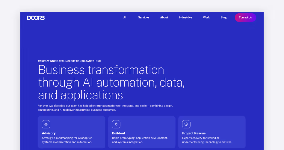Viewport: 284px width, 150px height.
Task: Go to the About page
Action: (x=164, y=17)
